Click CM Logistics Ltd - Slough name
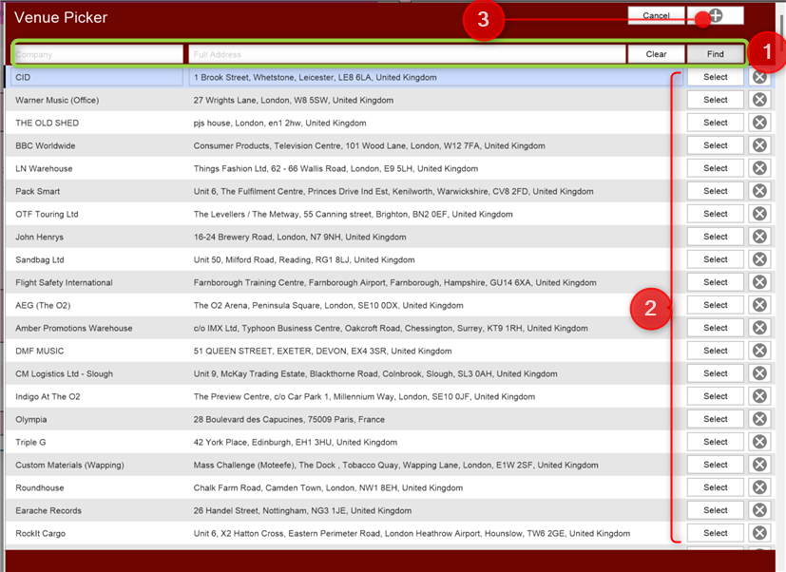This screenshot has width=786, height=572. pos(65,374)
